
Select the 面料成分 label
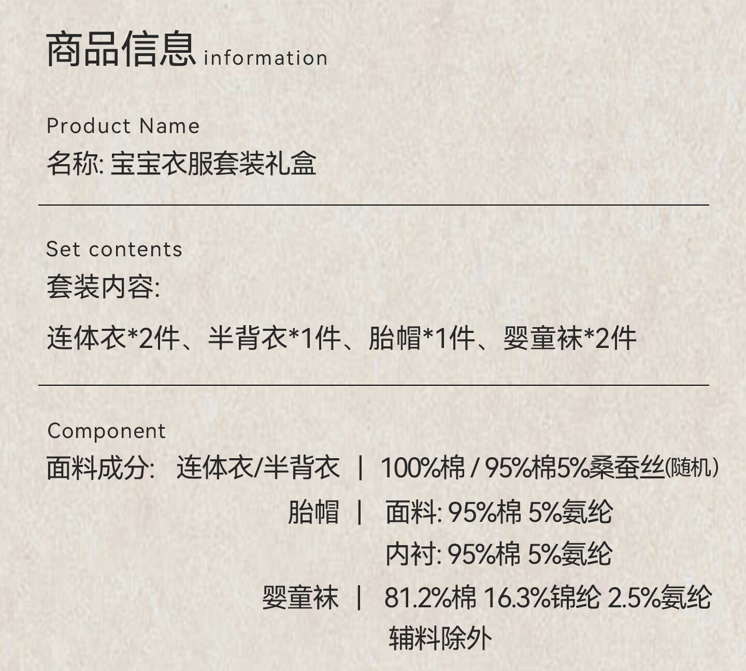coord(101,468)
